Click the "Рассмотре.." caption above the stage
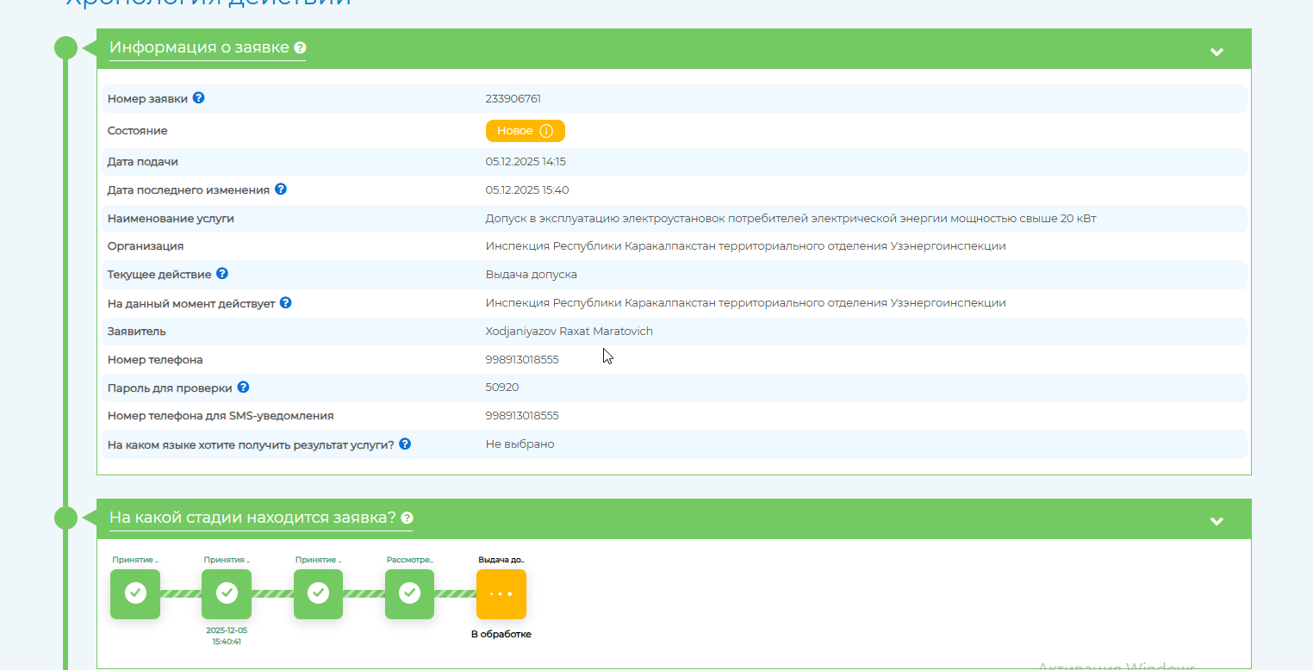 coord(410,560)
